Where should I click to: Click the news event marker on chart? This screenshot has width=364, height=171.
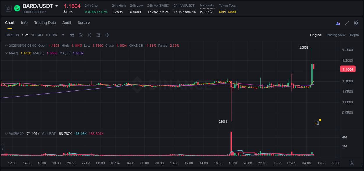pos(317,123)
